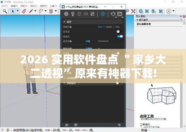Select RTX render engine
Viewport: 186px width, 132px height.
[x=117, y=27]
